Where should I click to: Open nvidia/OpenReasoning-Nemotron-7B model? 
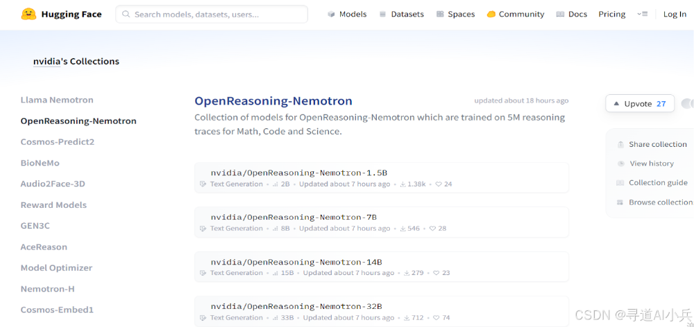(294, 218)
